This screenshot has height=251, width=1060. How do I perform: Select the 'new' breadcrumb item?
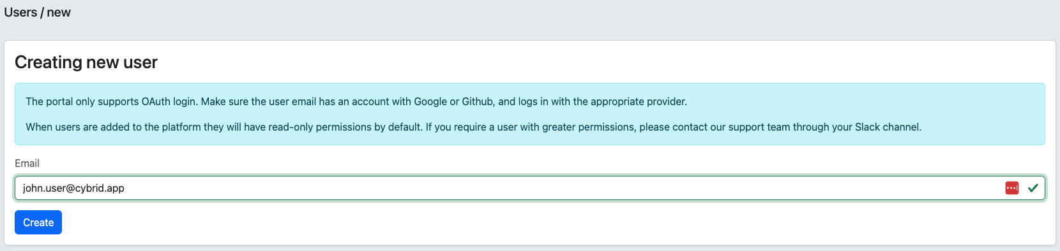tap(59, 12)
